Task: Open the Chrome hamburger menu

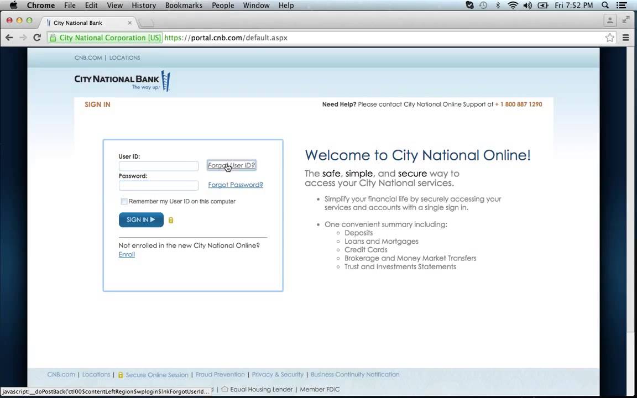Action: click(x=625, y=38)
